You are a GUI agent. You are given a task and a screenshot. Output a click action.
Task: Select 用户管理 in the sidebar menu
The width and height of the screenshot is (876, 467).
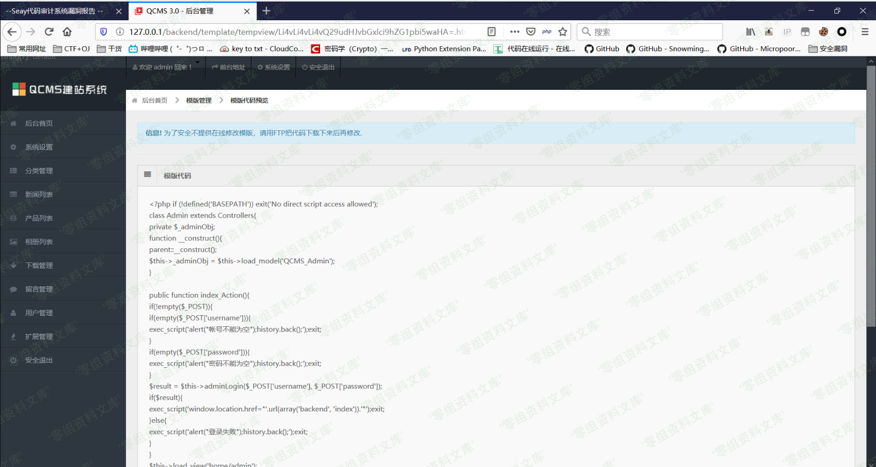click(39, 313)
